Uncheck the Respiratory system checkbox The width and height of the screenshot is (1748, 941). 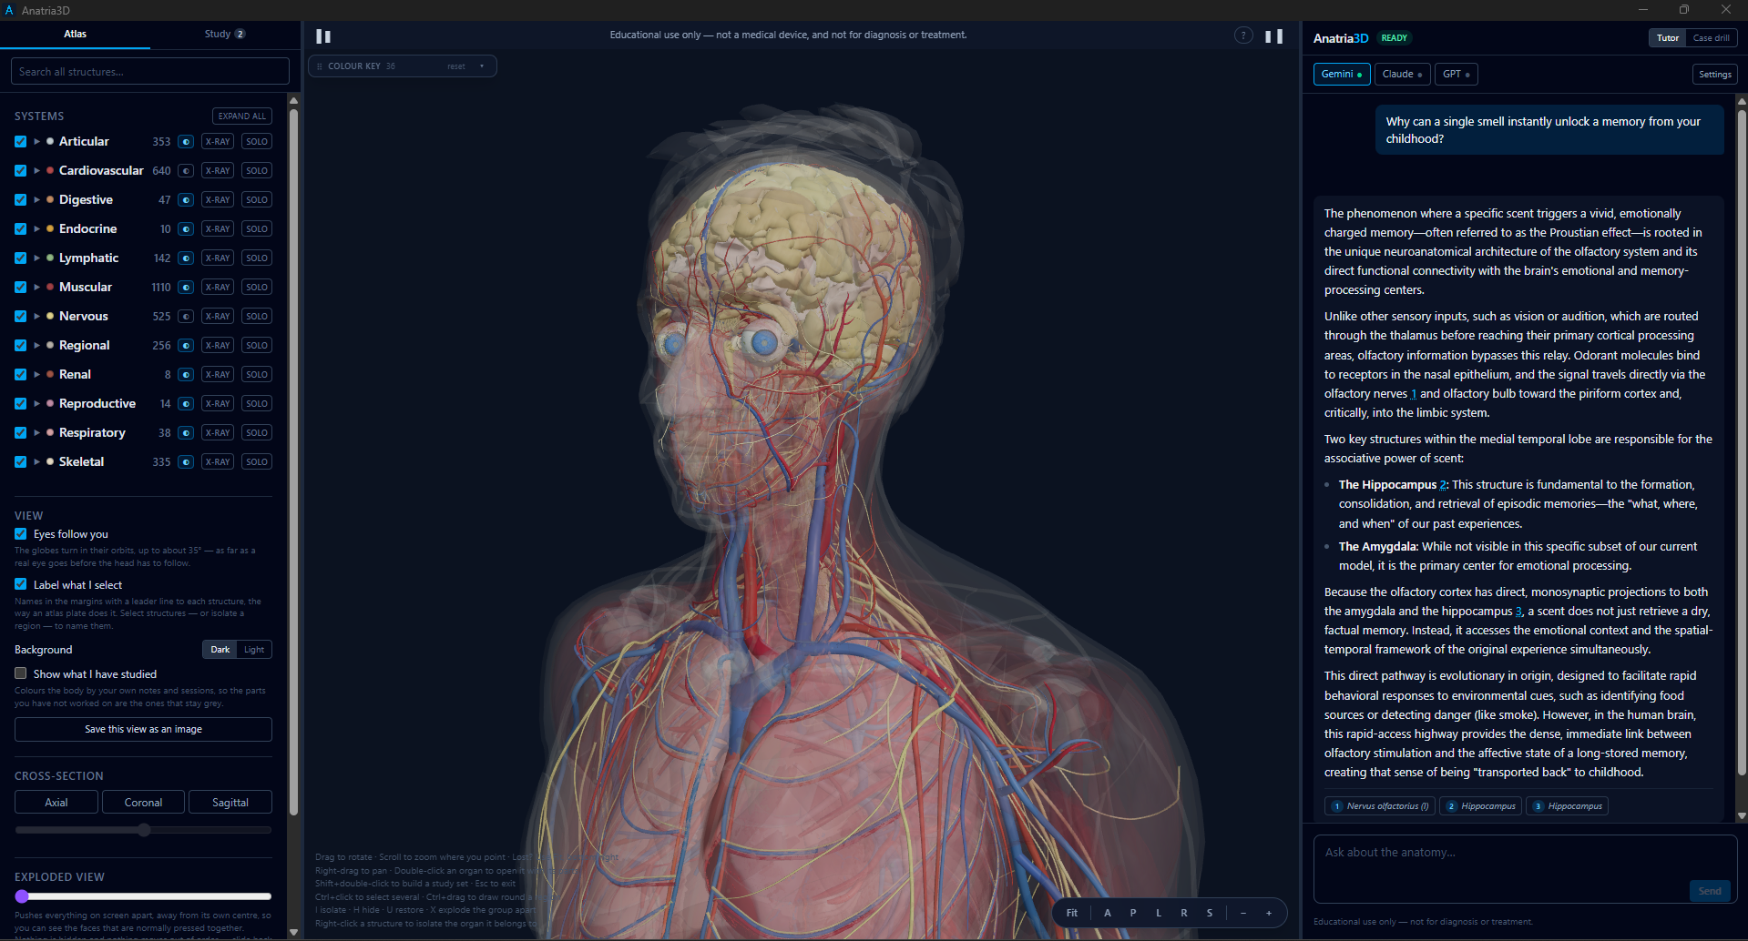[20, 433]
